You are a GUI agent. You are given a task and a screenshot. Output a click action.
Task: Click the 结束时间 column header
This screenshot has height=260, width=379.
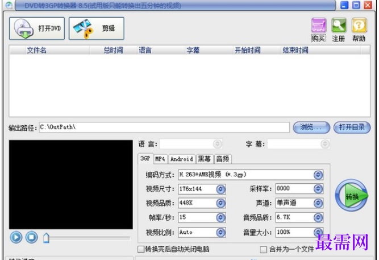pos(320,51)
